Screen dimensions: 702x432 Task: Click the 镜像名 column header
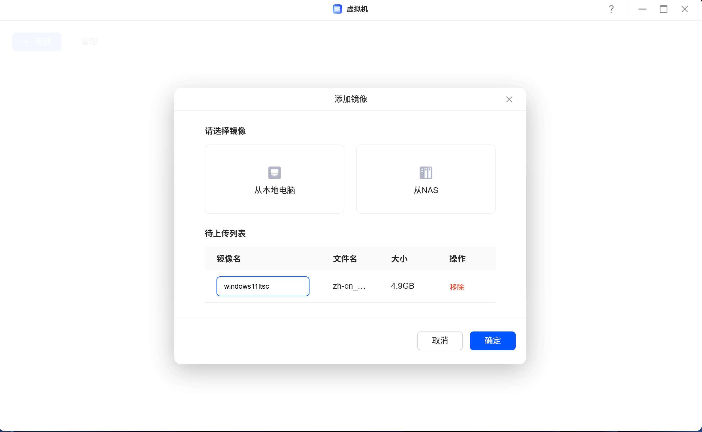[x=229, y=259]
